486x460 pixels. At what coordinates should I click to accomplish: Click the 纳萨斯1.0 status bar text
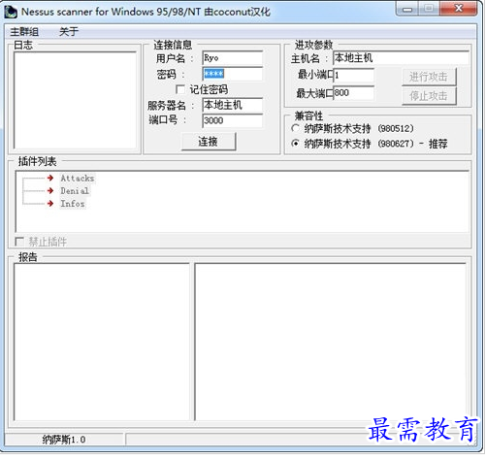pos(64,440)
